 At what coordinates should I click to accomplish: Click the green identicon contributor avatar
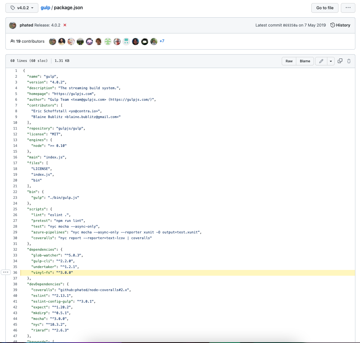pyautogui.click(x=108, y=42)
